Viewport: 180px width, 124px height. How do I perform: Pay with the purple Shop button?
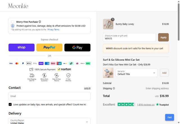click(21, 48)
